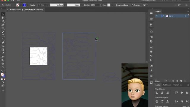
Task: Select the Symbol Sprayer tool
Action: click(x=3, y=57)
